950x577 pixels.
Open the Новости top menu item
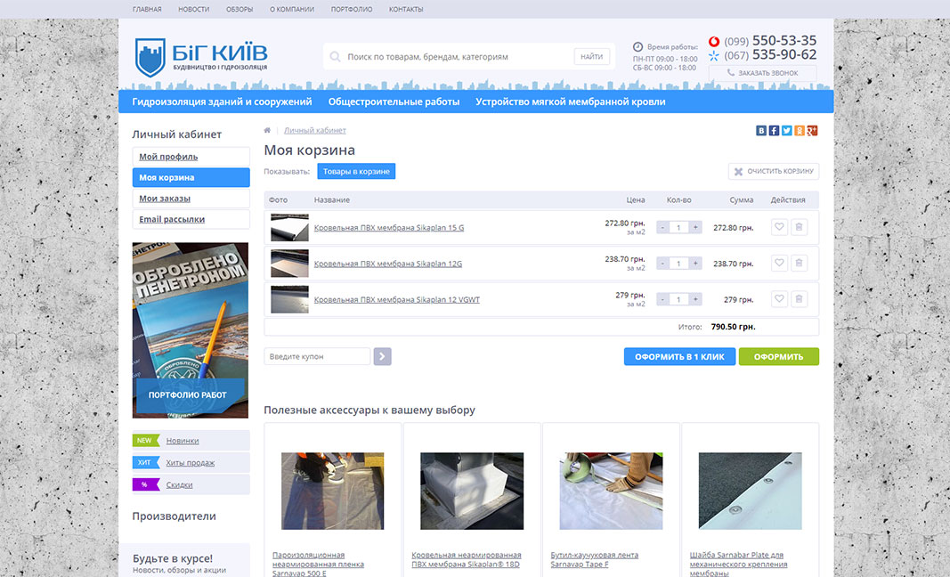pos(194,9)
